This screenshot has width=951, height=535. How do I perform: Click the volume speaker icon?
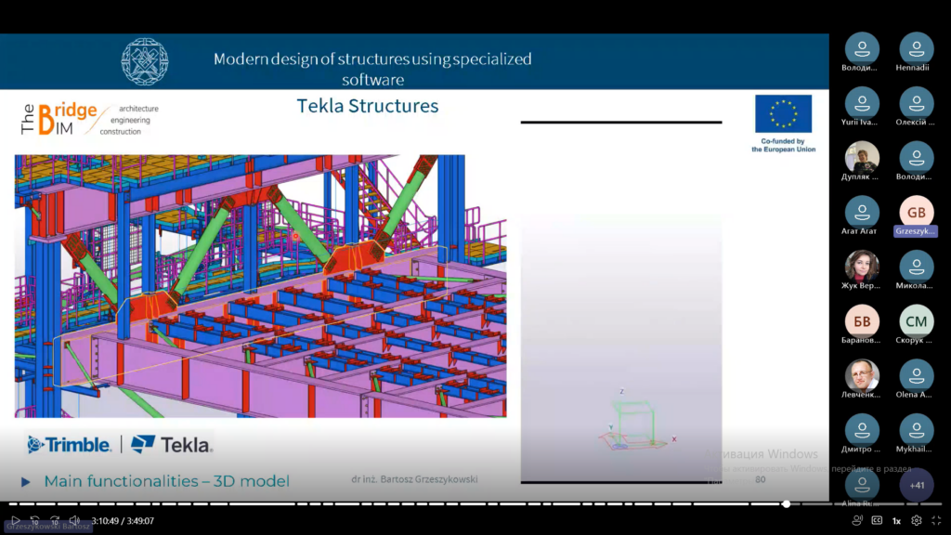(x=74, y=521)
